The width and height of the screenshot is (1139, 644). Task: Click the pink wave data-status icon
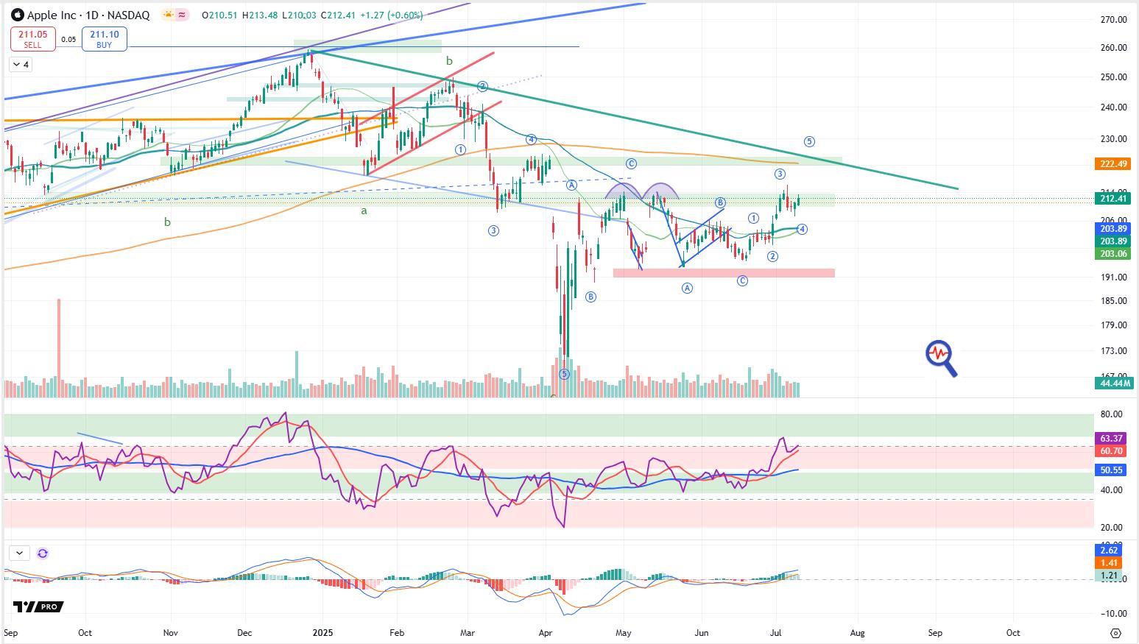(183, 15)
